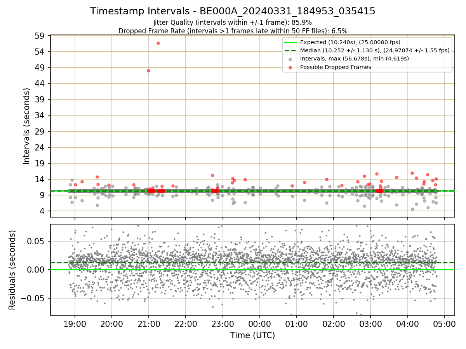The height and width of the screenshot is (349, 466).
Task: Click the red dot marker in the legend
Action: click(290, 67)
